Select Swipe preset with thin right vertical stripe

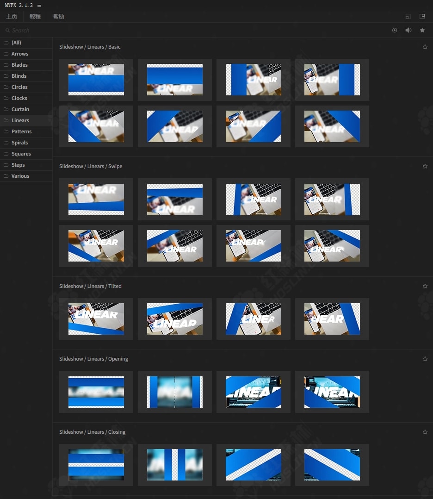click(x=332, y=199)
